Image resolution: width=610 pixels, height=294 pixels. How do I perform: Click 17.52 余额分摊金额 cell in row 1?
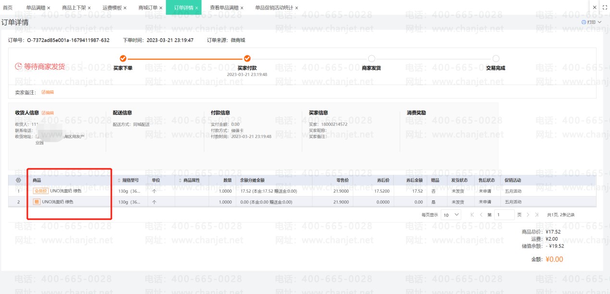click(x=269, y=191)
